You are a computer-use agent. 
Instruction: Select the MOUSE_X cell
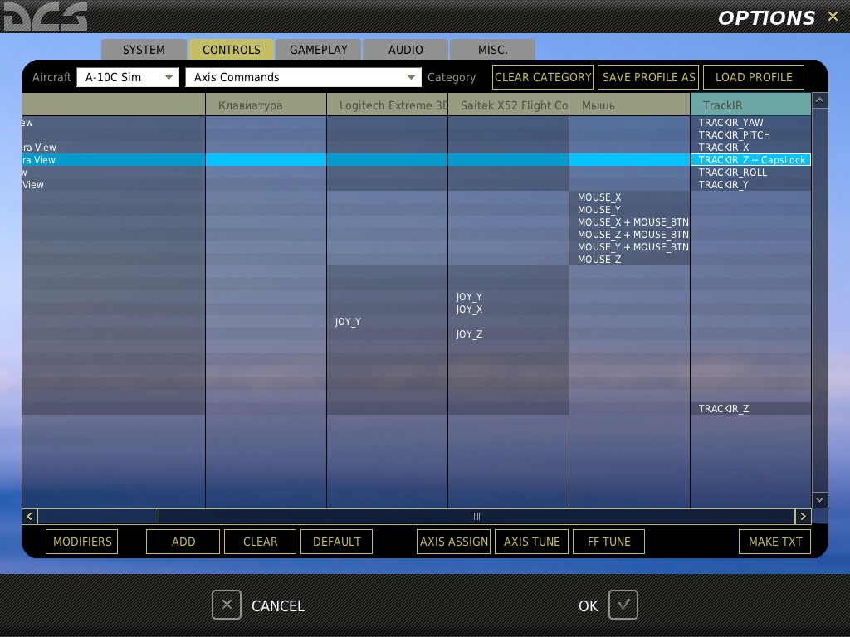(630, 197)
